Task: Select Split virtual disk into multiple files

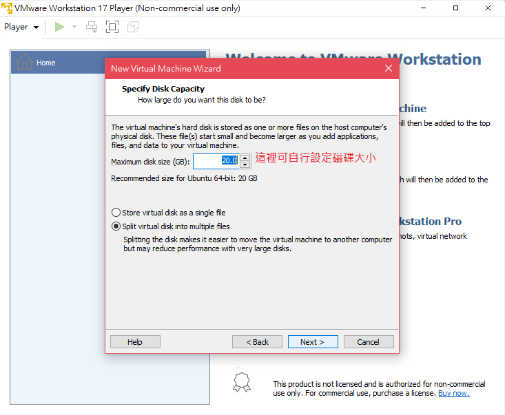Action: point(171,226)
